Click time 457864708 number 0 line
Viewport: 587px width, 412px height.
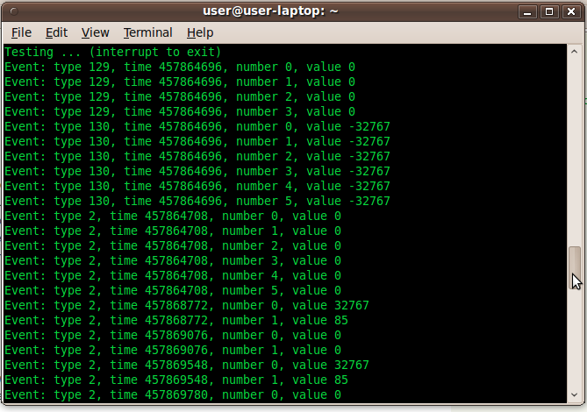173,217
